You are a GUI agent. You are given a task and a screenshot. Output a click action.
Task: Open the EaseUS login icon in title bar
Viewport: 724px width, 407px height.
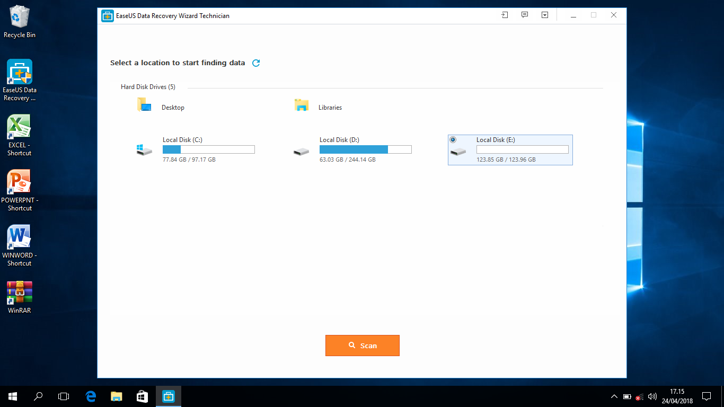tap(504, 15)
